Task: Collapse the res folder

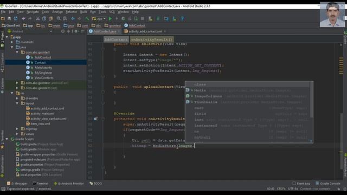Action: pos(12,93)
